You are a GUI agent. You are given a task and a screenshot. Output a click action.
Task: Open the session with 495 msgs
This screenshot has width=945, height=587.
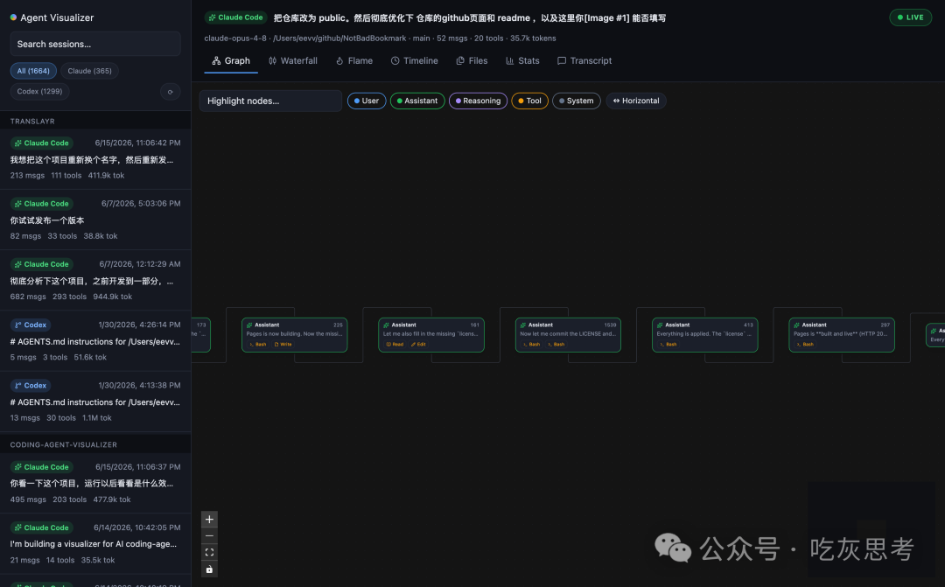(95, 484)
